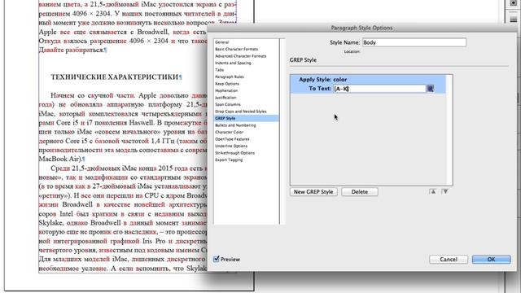
Task: Open the Justification section
Action: [225, 98]
